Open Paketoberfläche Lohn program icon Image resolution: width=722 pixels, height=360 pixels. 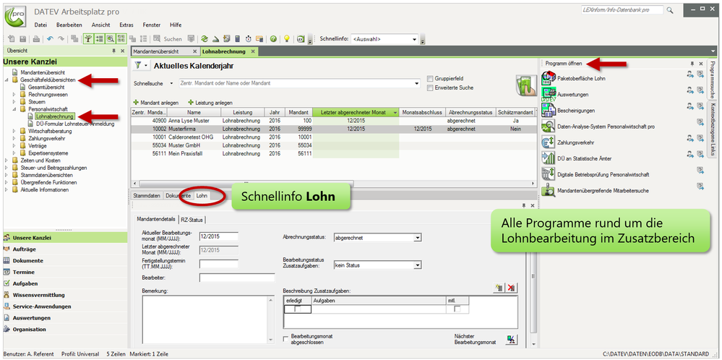549,78
